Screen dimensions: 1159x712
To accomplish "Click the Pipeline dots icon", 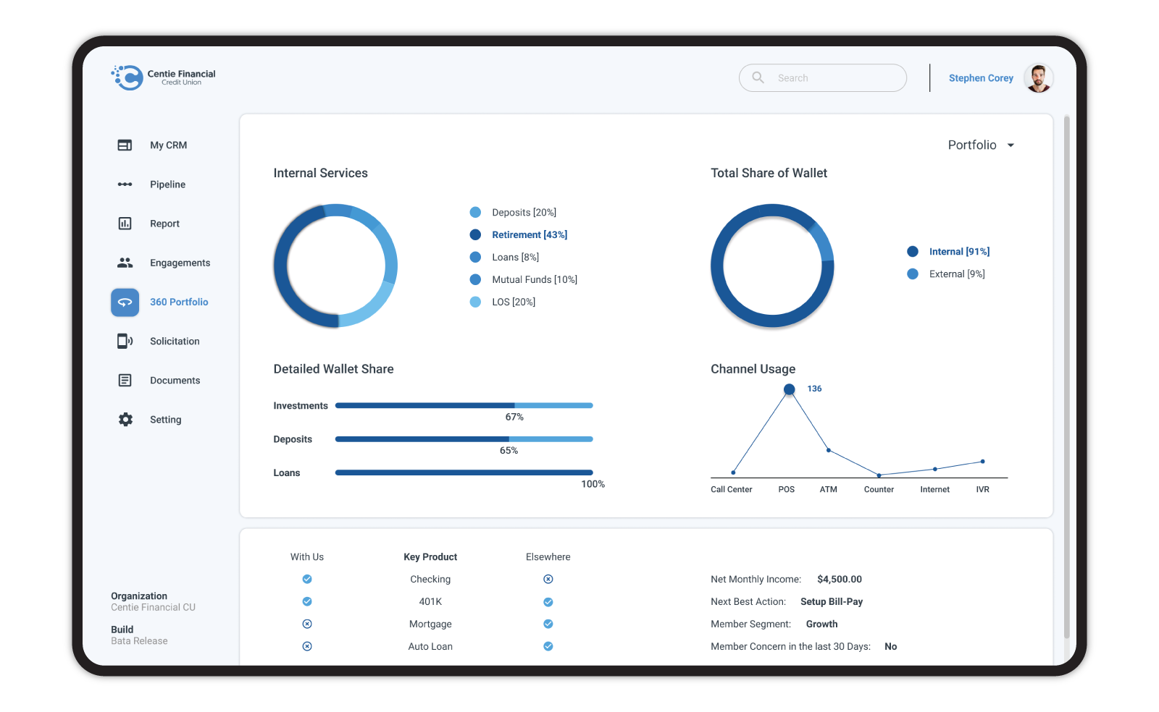I will (125, 185).
